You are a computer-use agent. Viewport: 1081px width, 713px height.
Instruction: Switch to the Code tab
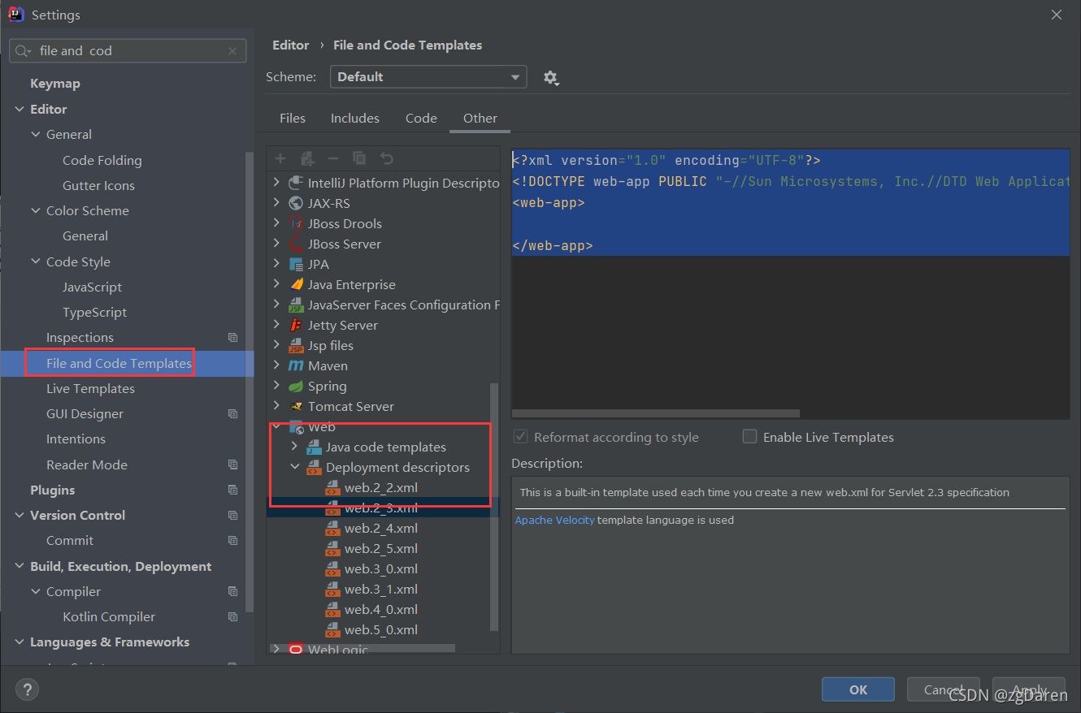(421, 119)
